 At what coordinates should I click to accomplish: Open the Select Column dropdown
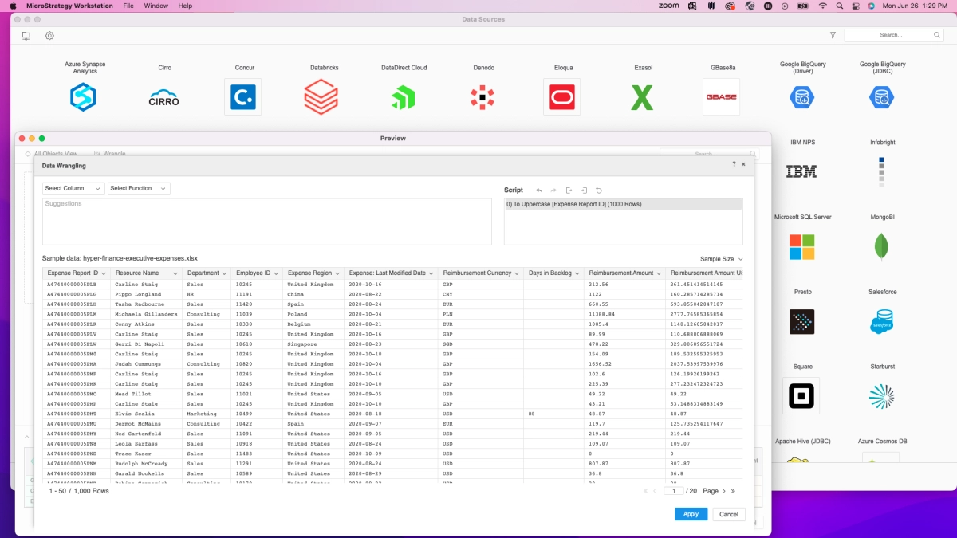click(x=73, y=189)
